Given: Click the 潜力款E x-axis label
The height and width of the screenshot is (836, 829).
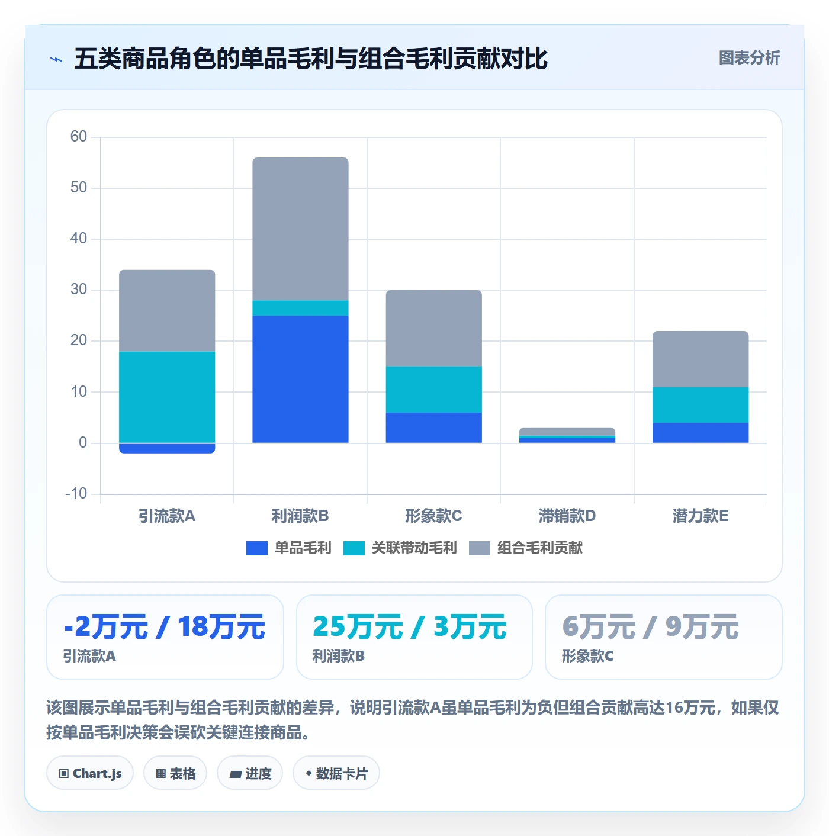Looking at the screenshot, I should click(701, 516).
